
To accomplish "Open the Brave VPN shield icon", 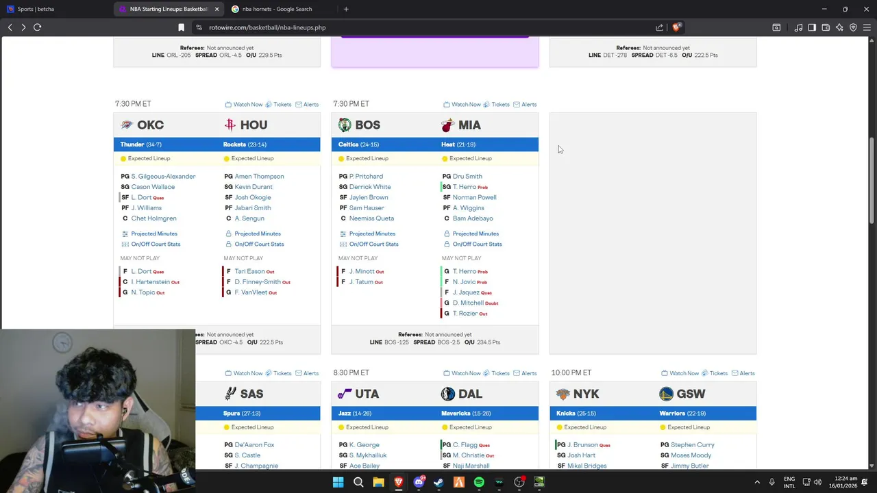I will [x=853, y=27].
